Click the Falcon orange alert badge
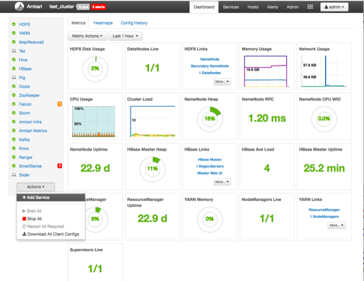This screenshot has width=364, height=281. pyautogui.click(x=59, y=104)
